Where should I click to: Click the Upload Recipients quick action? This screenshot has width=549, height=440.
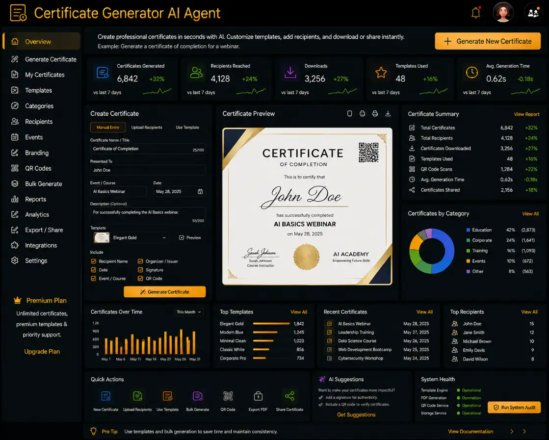coord(137,400)
